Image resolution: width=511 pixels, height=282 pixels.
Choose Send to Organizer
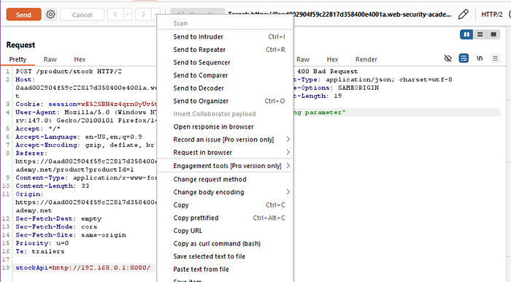click(x=225, y=101)
